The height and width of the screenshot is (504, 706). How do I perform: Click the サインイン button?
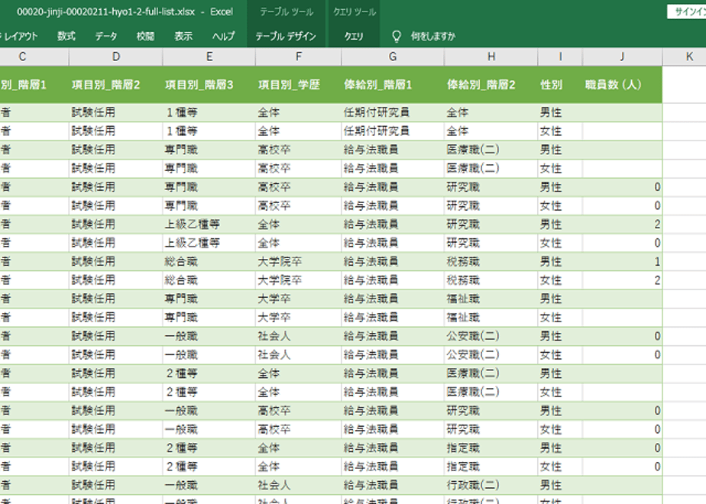coord(687,12)
